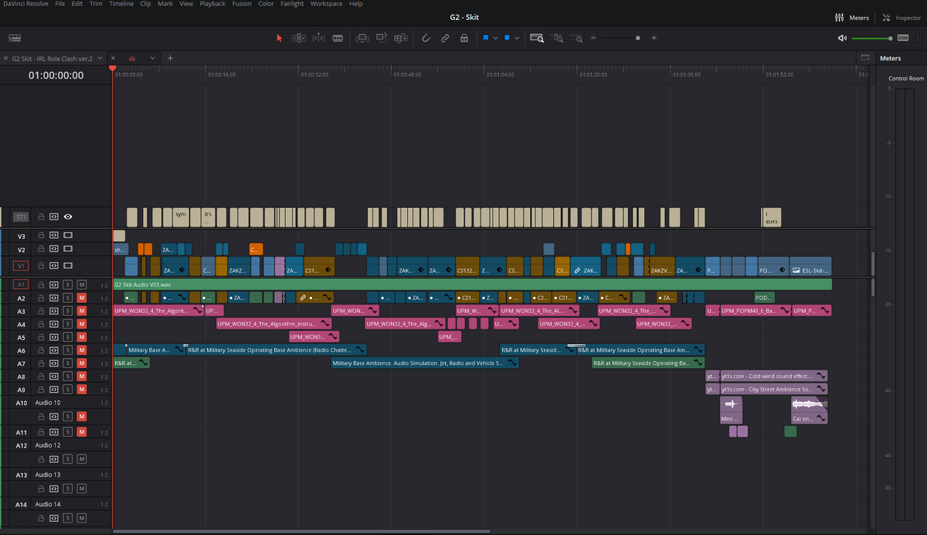
Task: Select the A1 destination track button
Action: pyautogui.click(x=21, y=285)
